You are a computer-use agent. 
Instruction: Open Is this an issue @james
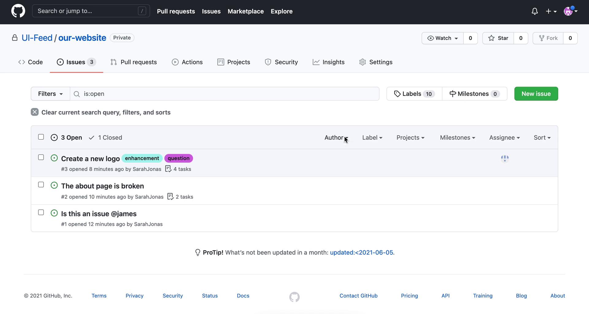pos(99,214)
